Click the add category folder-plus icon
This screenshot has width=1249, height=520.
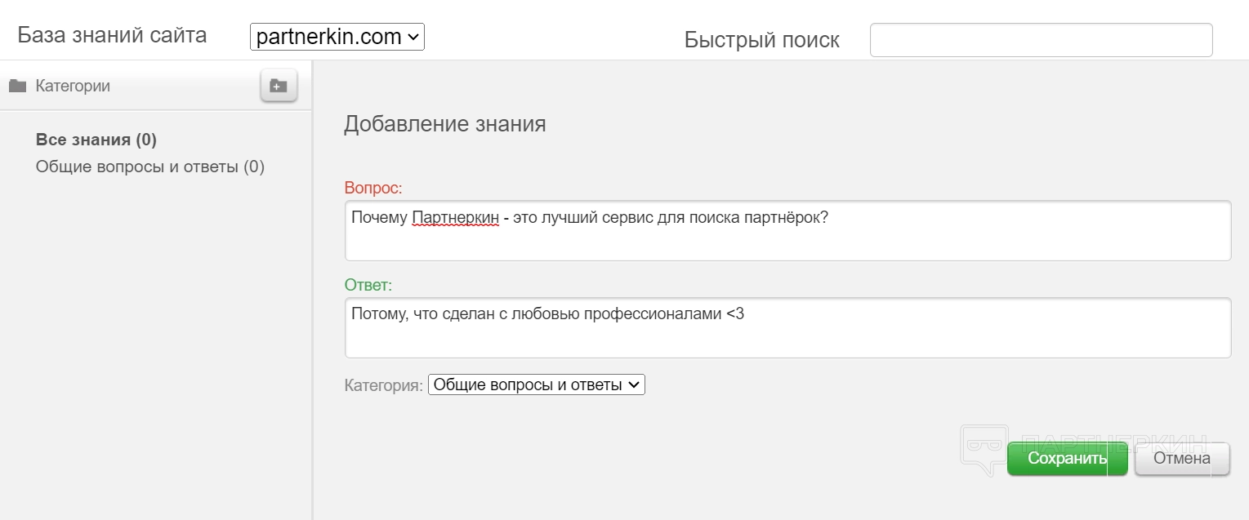(x=279, y=86)
